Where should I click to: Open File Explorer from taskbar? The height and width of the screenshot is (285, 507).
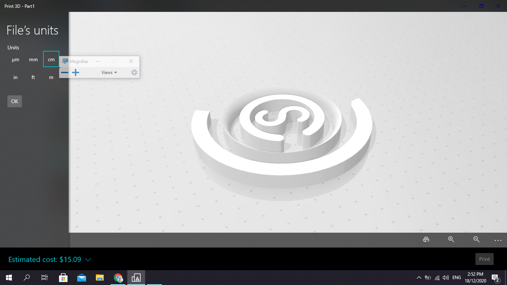[x=100, y=278]
